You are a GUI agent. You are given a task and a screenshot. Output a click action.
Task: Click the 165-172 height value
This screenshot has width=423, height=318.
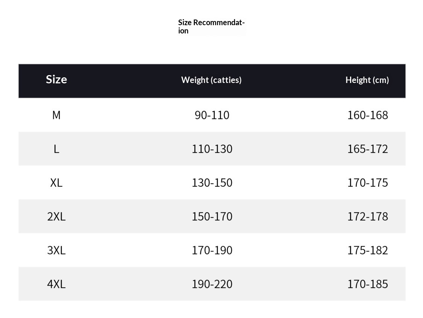[368, 149]
